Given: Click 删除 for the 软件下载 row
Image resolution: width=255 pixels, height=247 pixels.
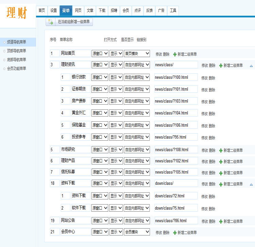Looking at the screenshot, I should point(212,209).
